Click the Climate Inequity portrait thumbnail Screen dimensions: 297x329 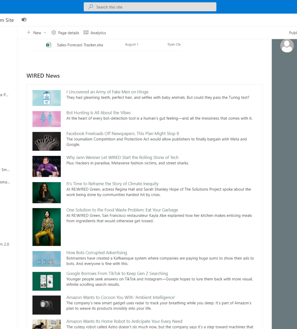point(47,193)
